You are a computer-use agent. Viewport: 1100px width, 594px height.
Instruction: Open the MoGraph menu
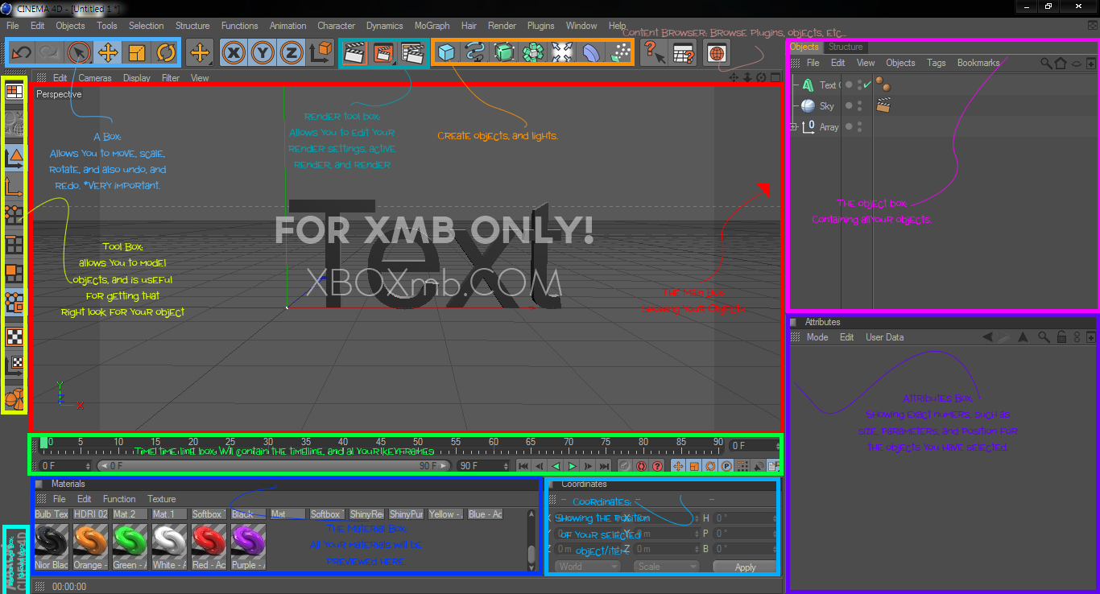pyautogui.click(x=431, y=26)
